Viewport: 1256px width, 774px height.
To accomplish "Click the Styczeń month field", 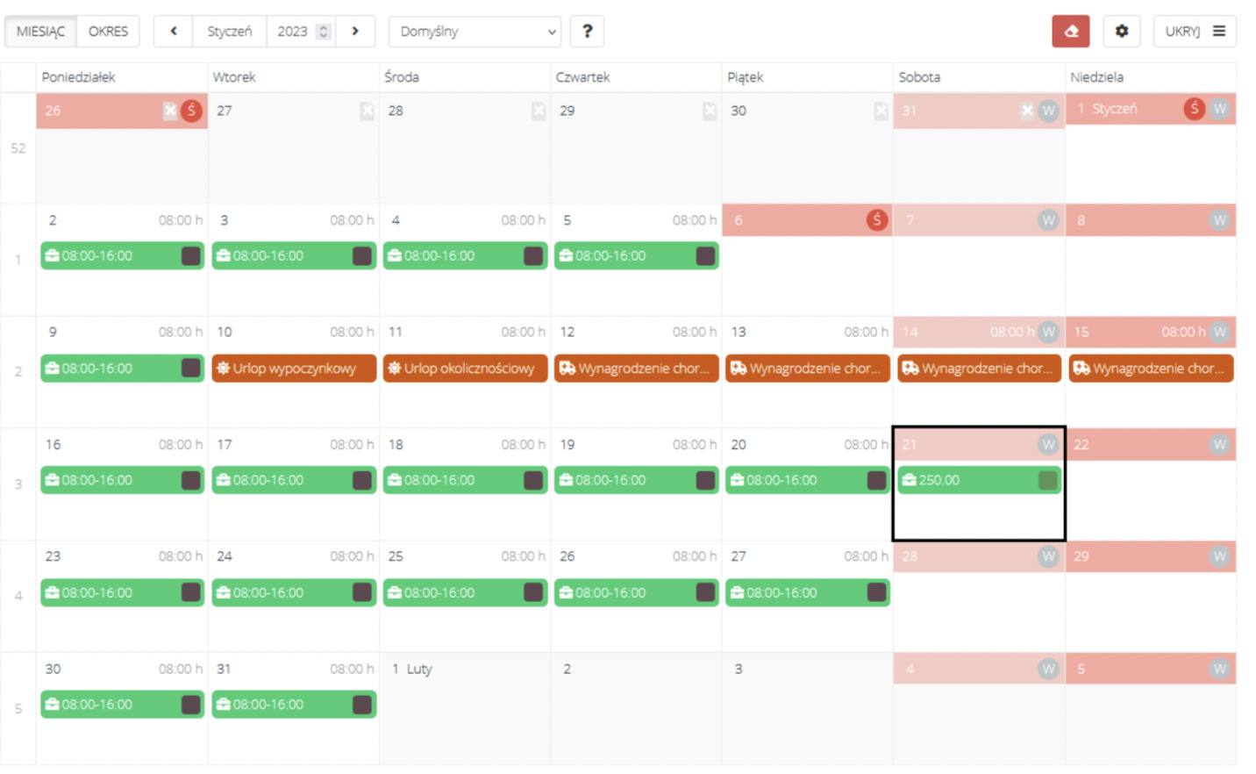I will [x=229, y=32].
